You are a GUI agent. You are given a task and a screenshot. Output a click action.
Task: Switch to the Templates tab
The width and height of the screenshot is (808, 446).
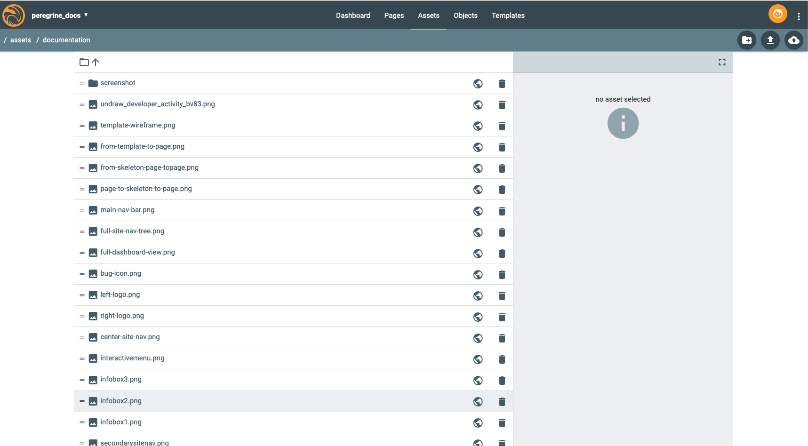[x=508, y=16]
